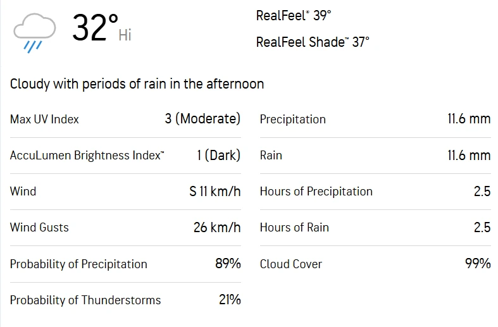Click the Hours of Precipitation label
Screen dimensions: 498x327
pos(316,191)
